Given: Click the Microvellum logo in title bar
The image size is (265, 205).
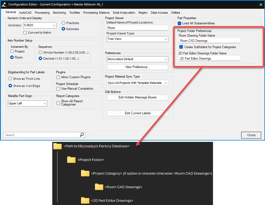Looking at the screenshot, I should click(x=4, y=5).
